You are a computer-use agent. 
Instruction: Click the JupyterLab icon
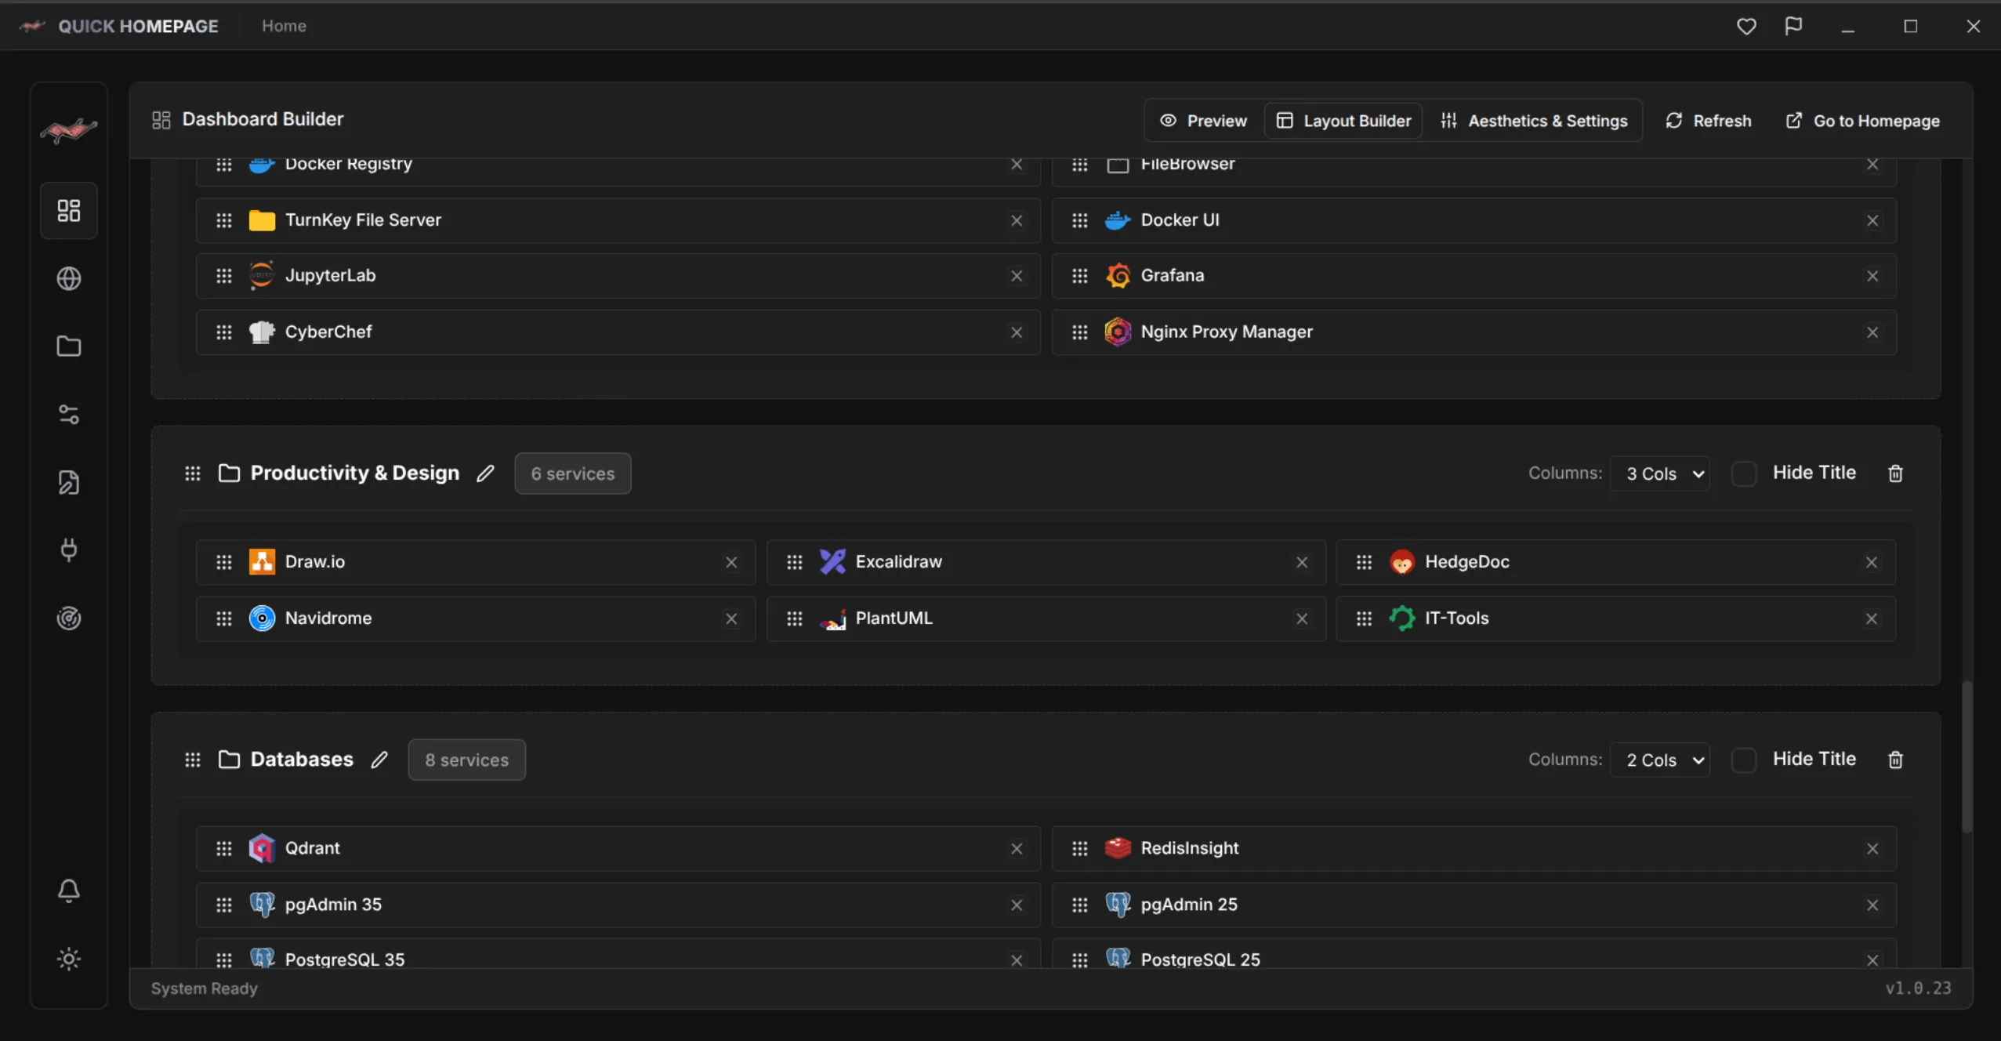coord(262,275)
